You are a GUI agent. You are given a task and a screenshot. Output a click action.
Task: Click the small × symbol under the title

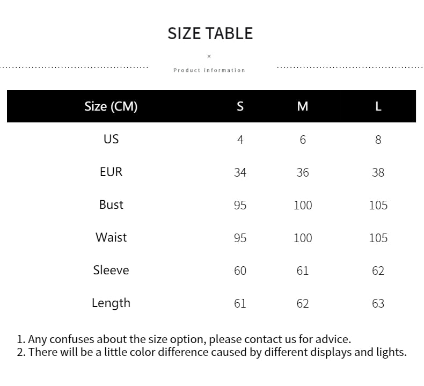pos(209,56)
